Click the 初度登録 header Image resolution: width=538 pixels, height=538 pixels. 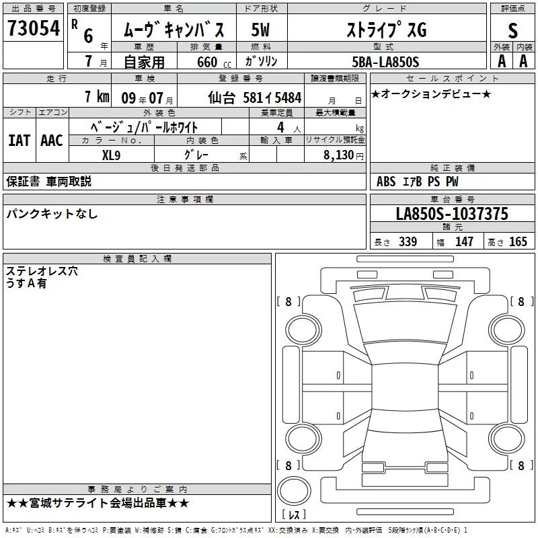click(89, 9)
